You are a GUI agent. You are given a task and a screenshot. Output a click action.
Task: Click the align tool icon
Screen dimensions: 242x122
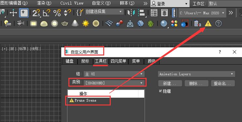point(141,13)
